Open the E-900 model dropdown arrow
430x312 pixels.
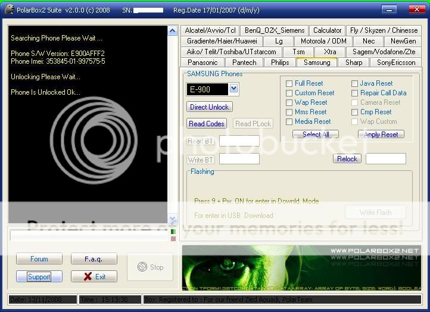click(x=233, y=89)
